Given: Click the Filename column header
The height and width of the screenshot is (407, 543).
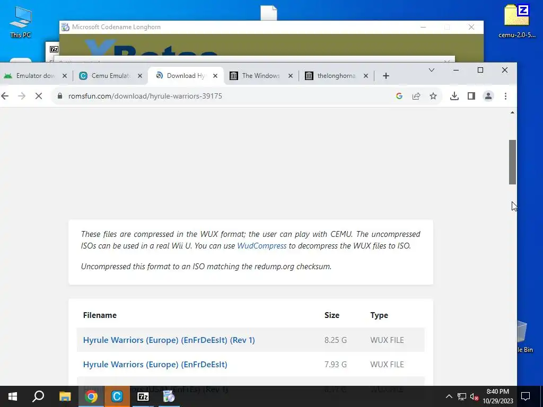Looking at the screenshot, I should (100, 315).
